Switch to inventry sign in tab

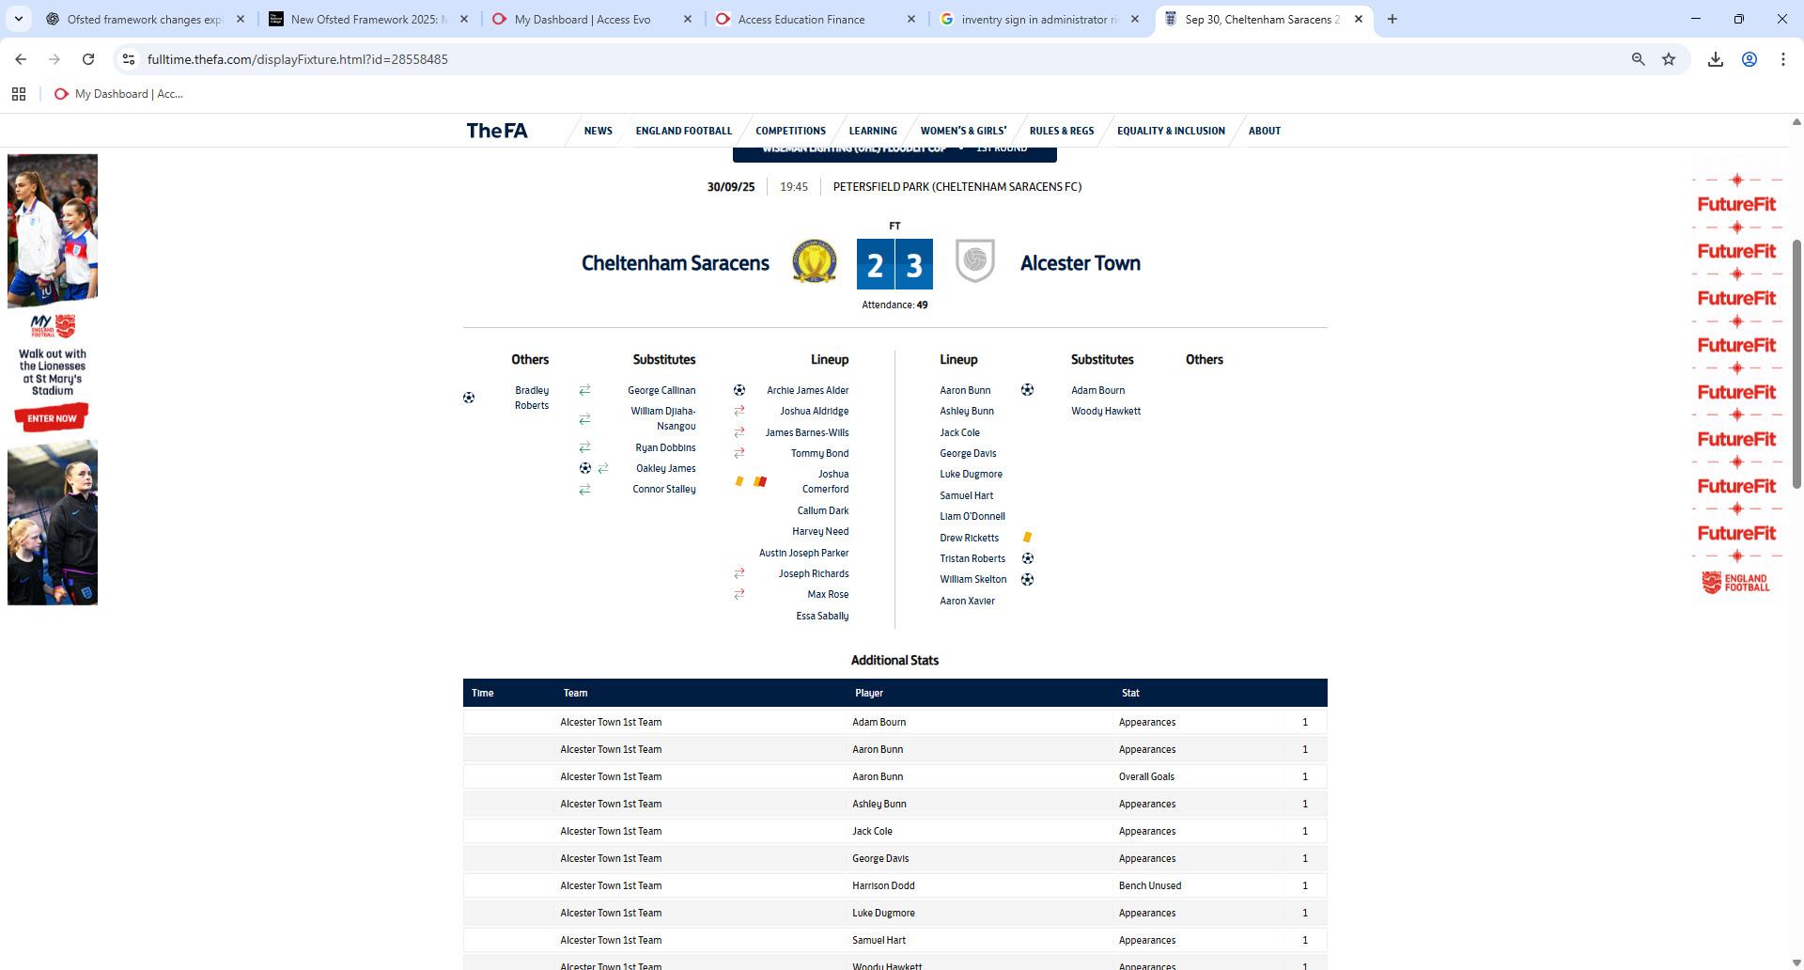pyautogui.click(x=1038, y=19)
